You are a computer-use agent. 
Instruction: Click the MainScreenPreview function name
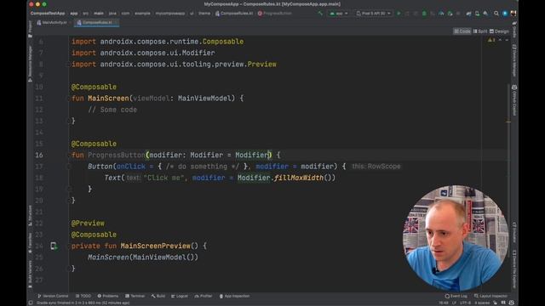point(155,246)
